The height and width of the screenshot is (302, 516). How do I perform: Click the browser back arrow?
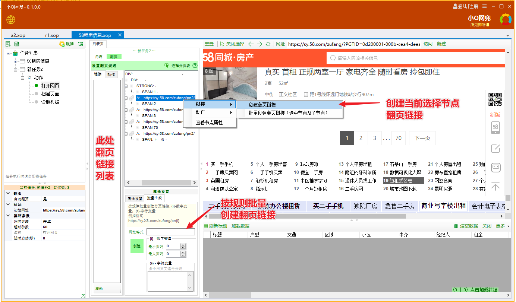(251, 44)
